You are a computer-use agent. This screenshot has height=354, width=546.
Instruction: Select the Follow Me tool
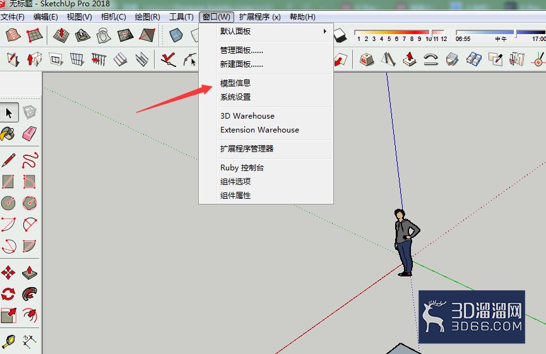pos(30,294)
